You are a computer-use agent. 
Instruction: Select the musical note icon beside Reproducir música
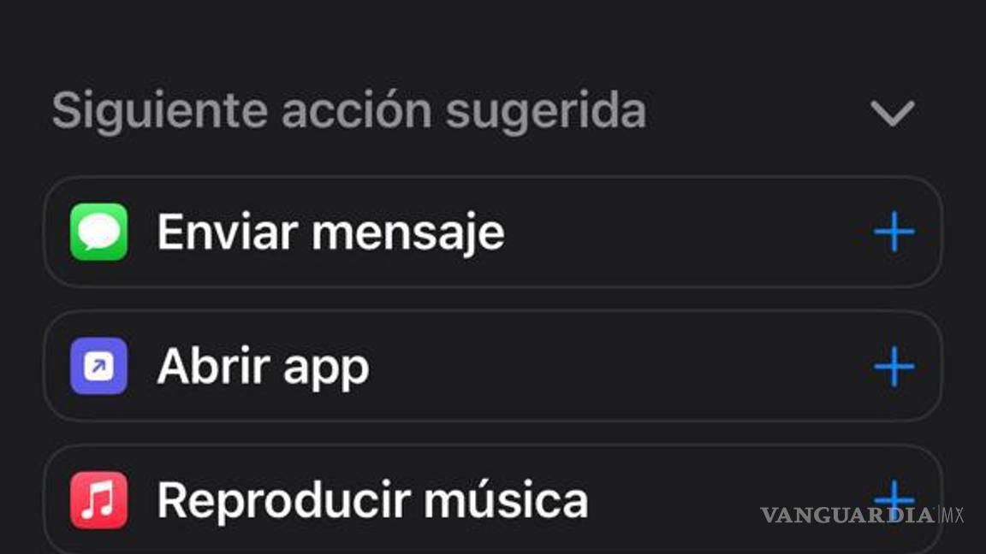98,498
